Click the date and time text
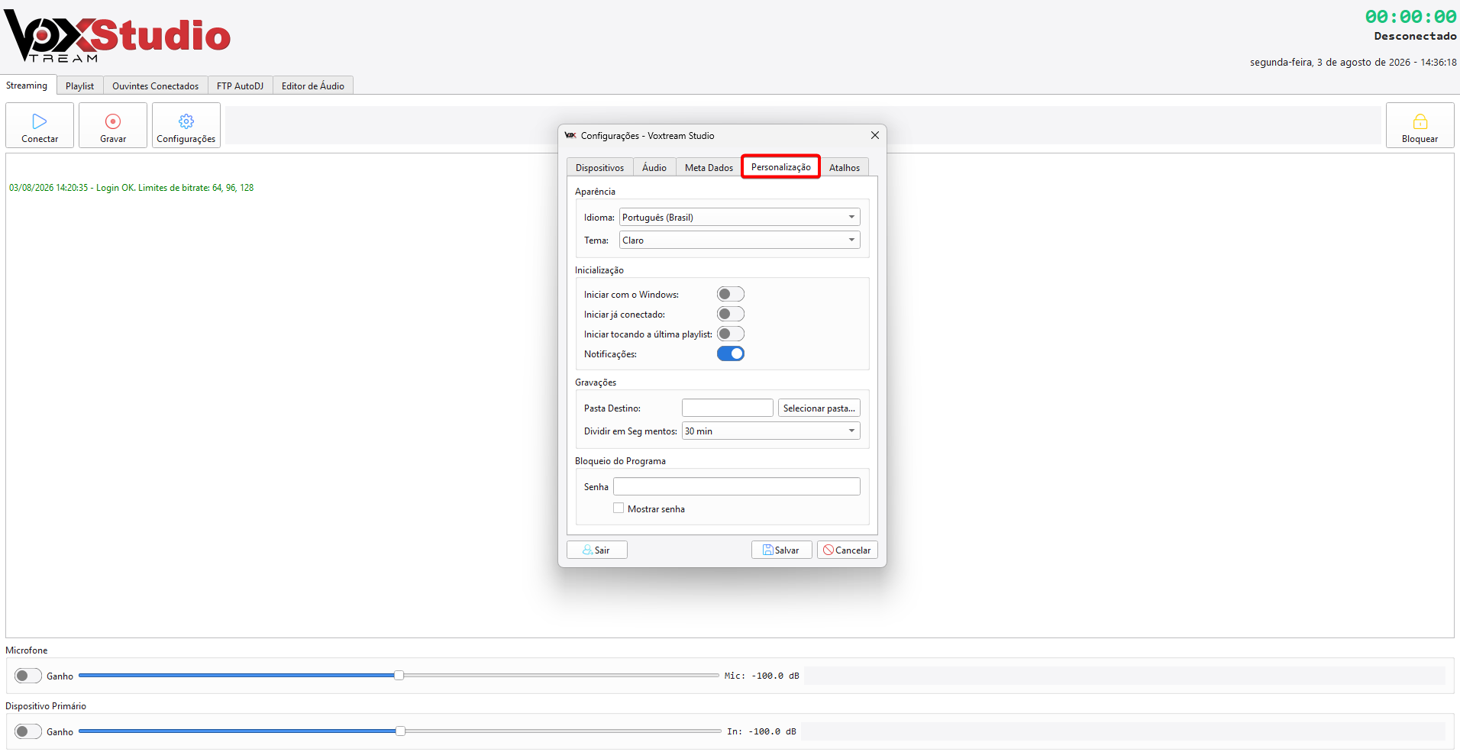1460x752 pixels. point(1353,62)
